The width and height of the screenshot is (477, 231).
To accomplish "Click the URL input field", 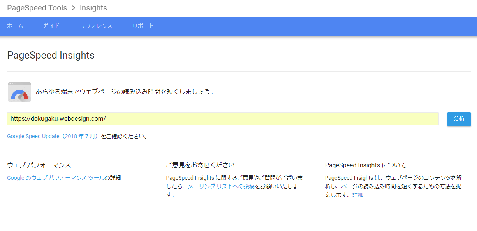I will tap(223, 119).
